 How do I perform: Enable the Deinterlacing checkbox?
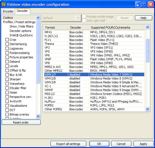coord(7,44)
